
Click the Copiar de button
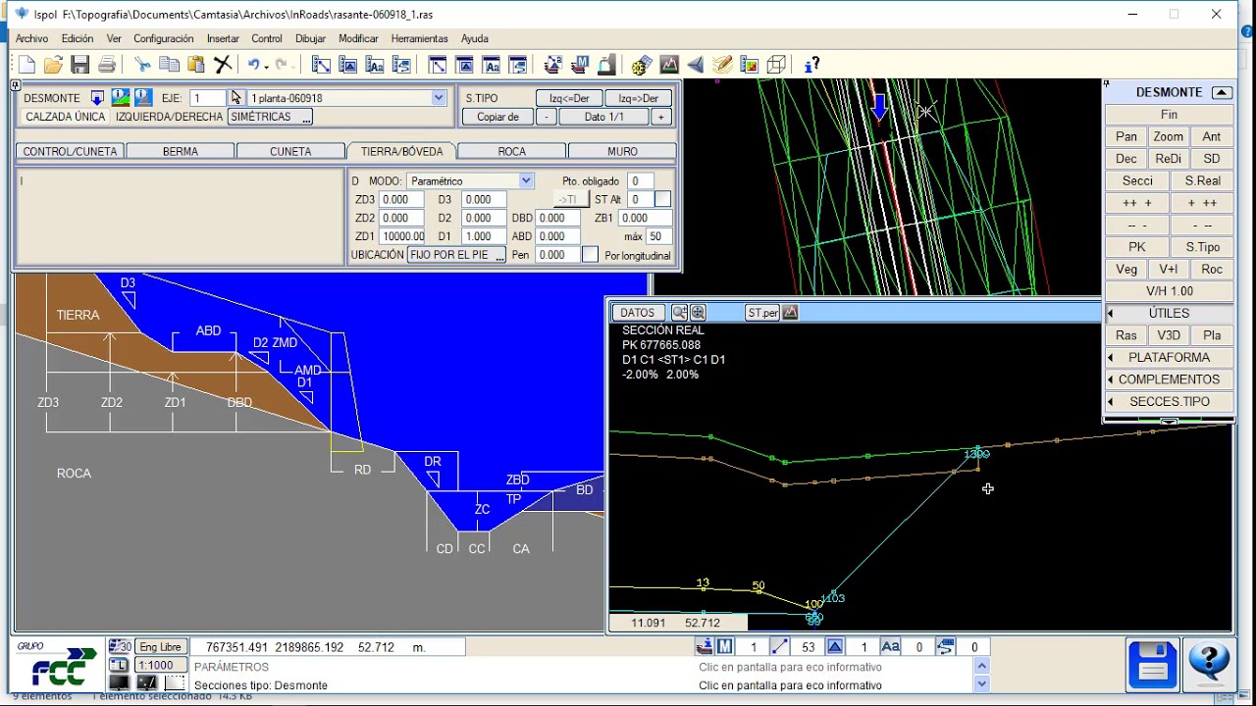click(497, 117)
